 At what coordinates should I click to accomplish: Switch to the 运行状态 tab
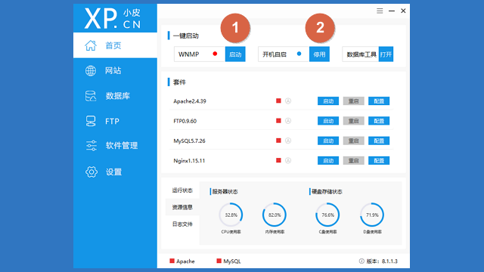click(x=182, y=190)
